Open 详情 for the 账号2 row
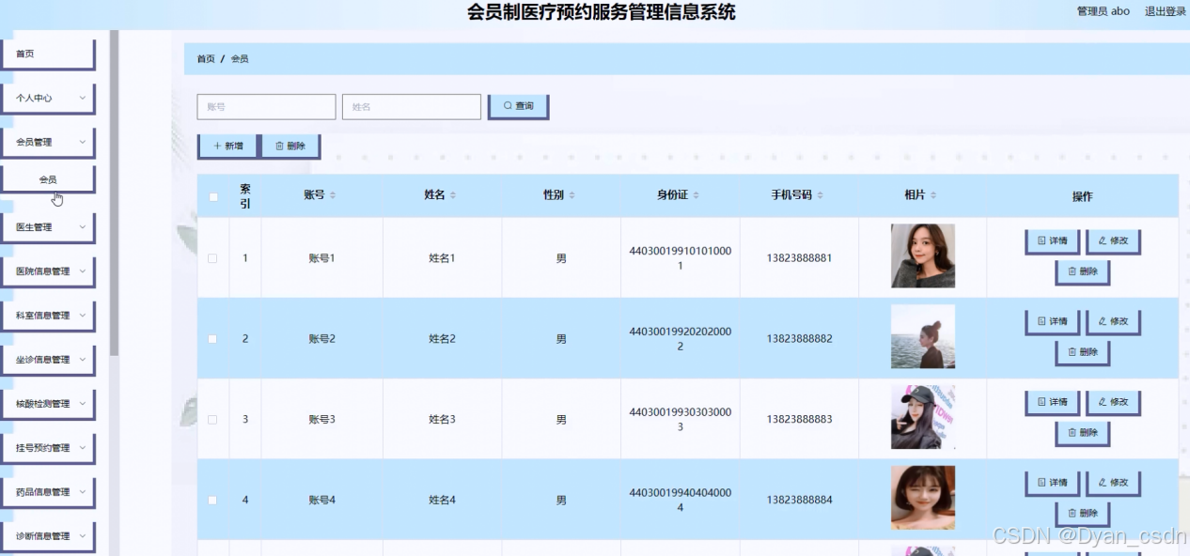1190x556 pixels. [1052, 321]
